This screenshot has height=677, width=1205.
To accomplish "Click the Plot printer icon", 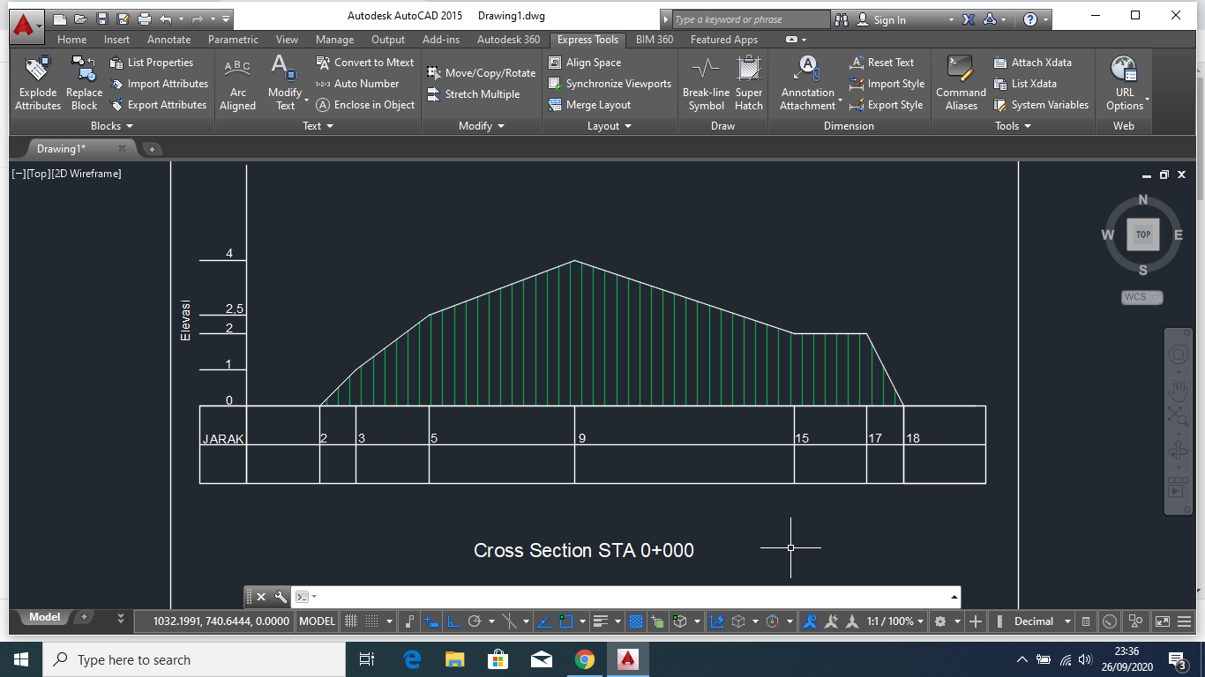I will click(x=145, y=19).
